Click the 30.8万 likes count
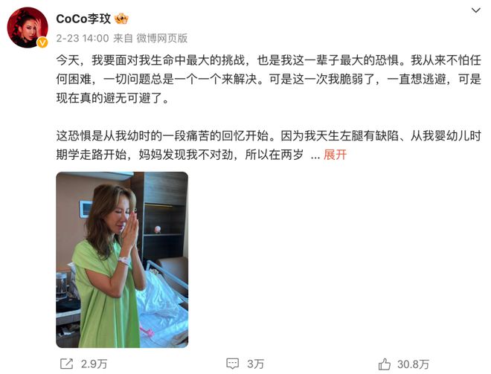The height and width of the screenshot is (374, 491). pyautogui.click(x=413, y=364)
